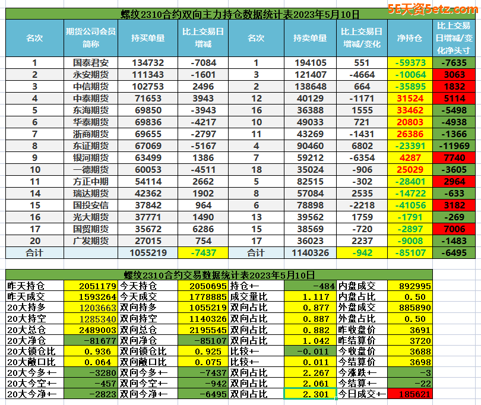
Task: Select the 方正中期 cell
Action: coord(91,182)
